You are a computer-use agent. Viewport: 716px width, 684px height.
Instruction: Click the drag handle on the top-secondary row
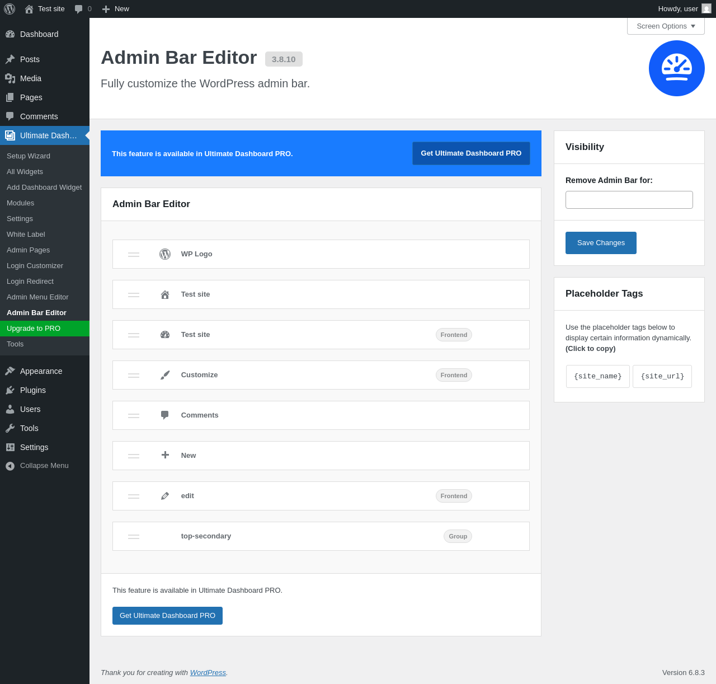point(134,536)
